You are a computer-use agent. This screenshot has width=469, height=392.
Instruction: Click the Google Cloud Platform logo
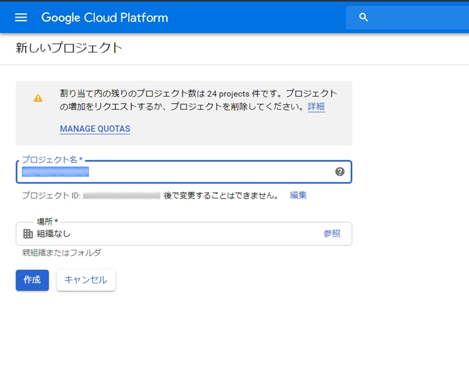104,17
